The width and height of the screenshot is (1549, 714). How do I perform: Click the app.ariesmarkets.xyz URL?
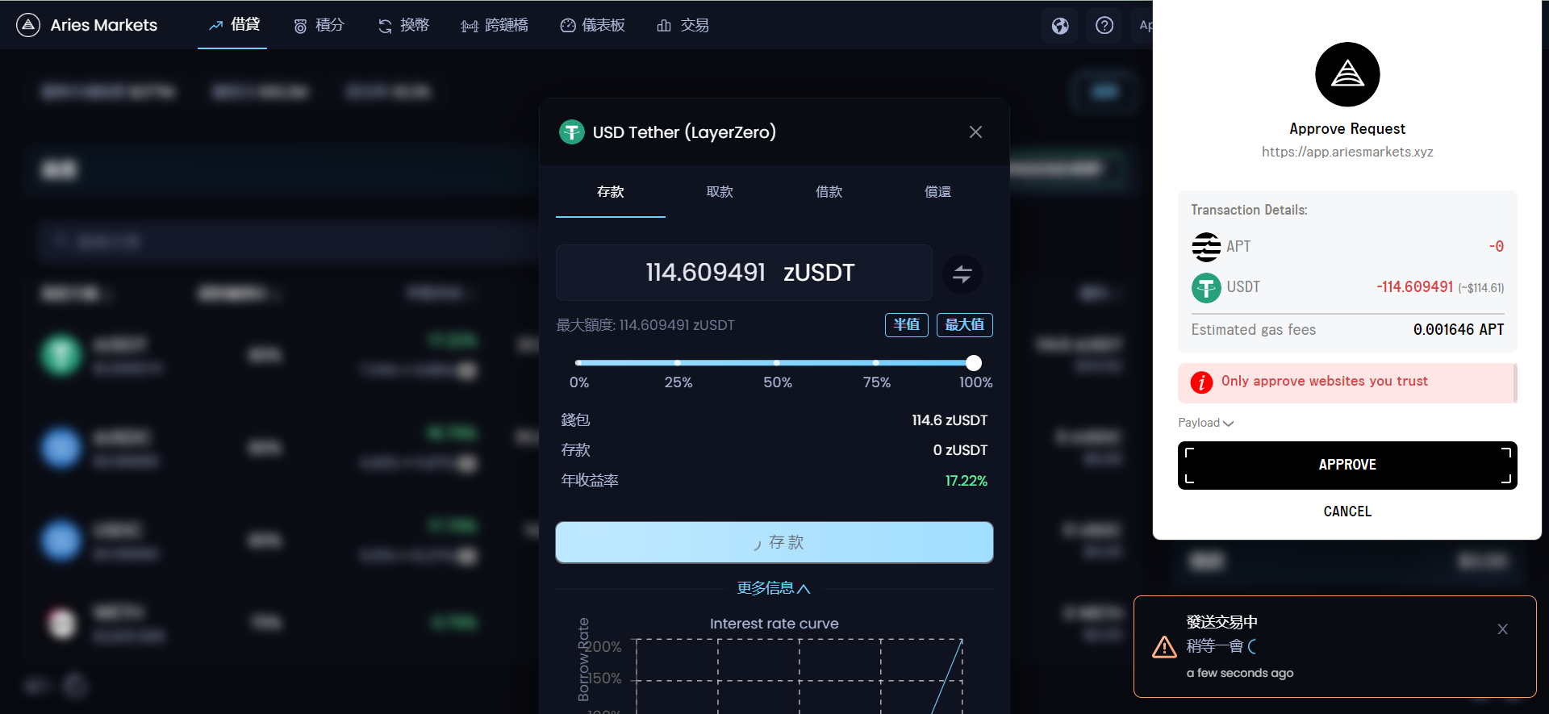(1347, 152)
